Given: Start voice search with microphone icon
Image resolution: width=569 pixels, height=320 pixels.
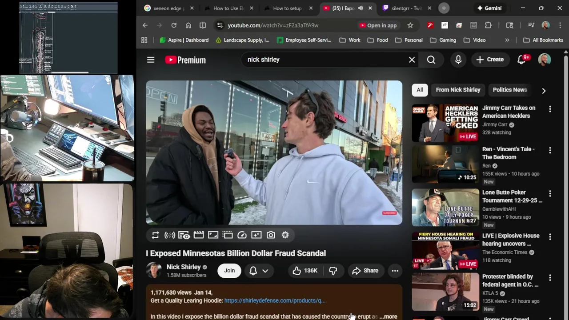Looking at the screenshot, I should click(458, 60).
